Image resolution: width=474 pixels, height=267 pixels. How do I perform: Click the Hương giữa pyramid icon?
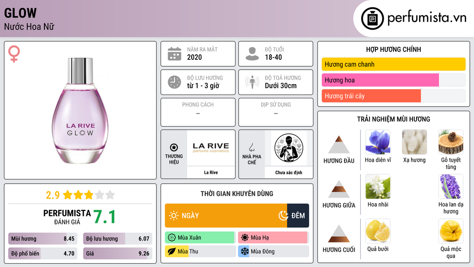[339, 189]
